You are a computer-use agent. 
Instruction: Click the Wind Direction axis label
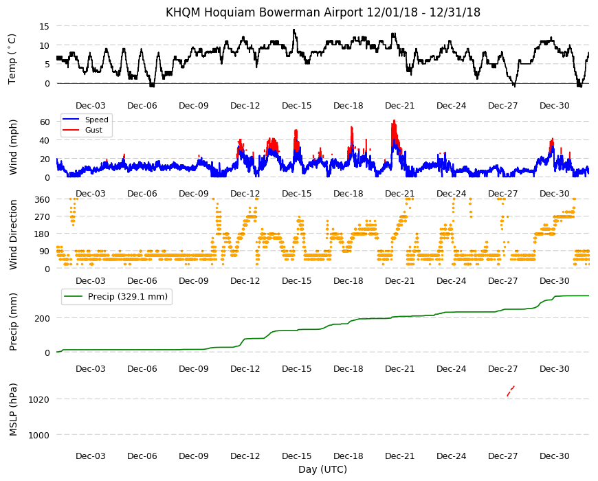click(13, 235)
